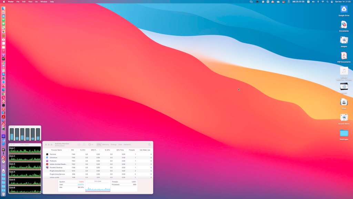Open the more actions dropdown in Activity Monitor

pos(91,144)
